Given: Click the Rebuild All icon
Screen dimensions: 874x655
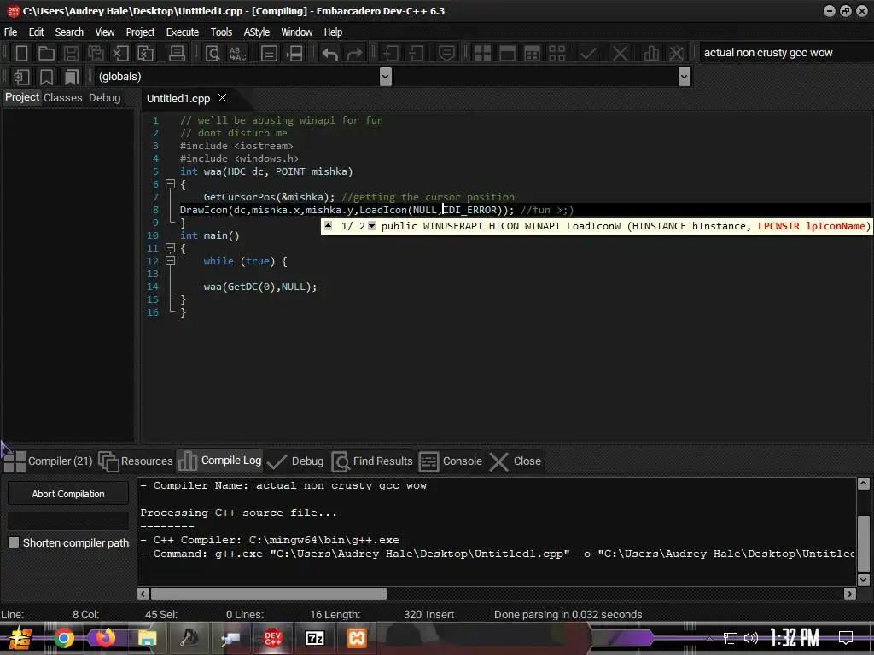Looking at the screenshot, I should coord(556,53).
